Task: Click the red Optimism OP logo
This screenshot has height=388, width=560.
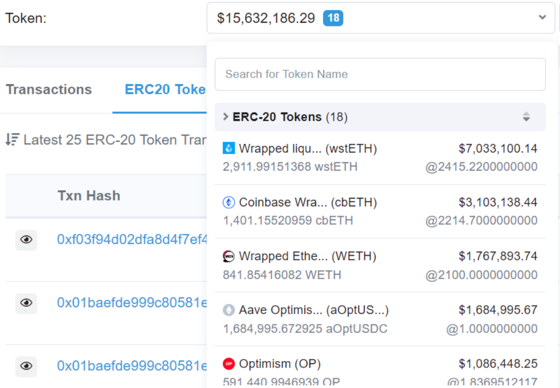Action: [229, 364]
